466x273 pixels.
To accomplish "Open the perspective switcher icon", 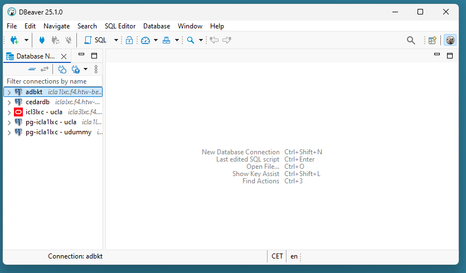I will point(433,40).
